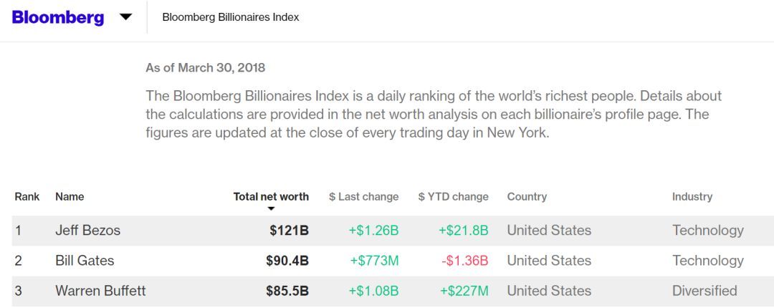Click the Bloomberg logo

58,17
